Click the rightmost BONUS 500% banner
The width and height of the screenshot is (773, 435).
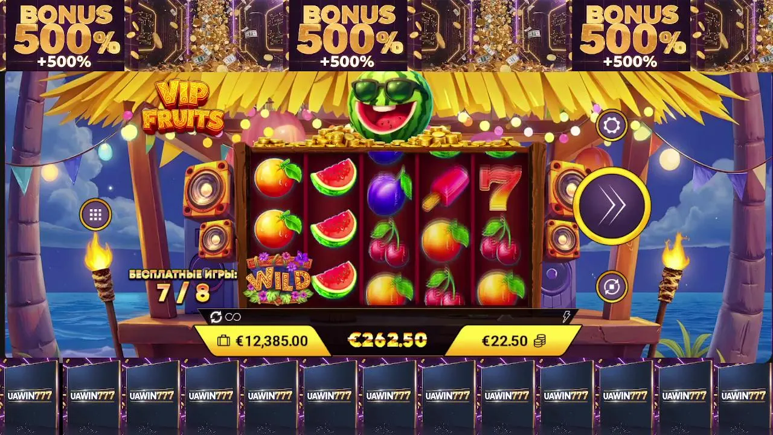[x=631, y=36]
